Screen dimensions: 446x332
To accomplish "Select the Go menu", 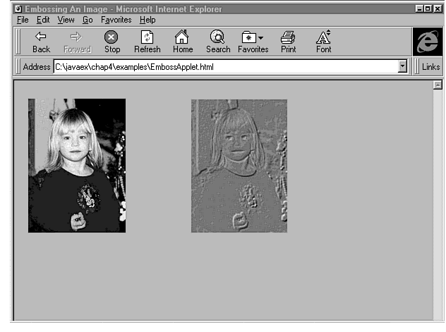I will pyautogui.click(x=88, y=20).
